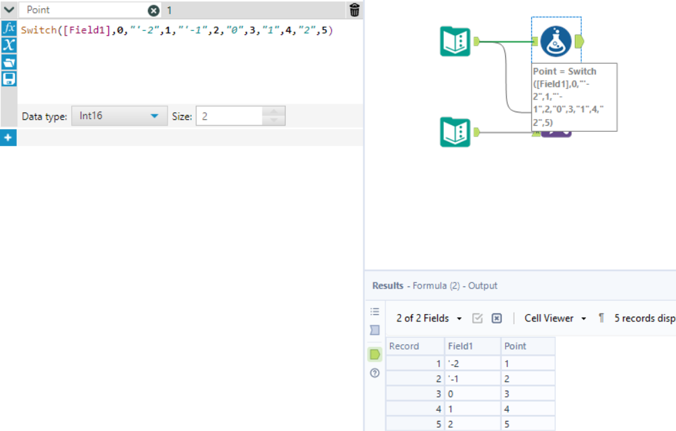Viewport: 676px width, 431px height.
Task: Select all fields with the checkmark icon
Action: (x=478, y=318)
